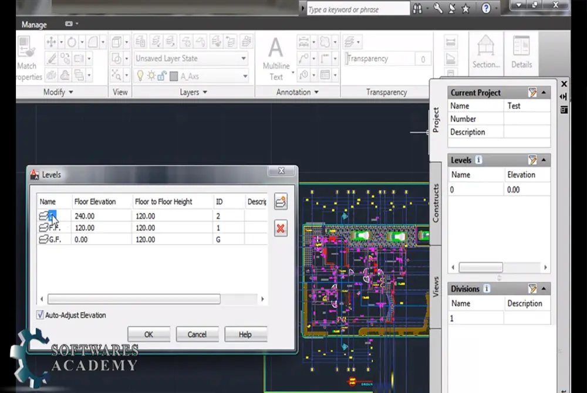
Task: Click the Zoom extents magnifier icon
Action: click(x=116, y=75)
